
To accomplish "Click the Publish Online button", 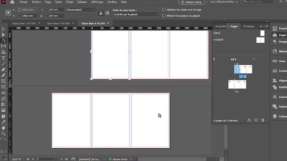I will click(x=191, y=2).
